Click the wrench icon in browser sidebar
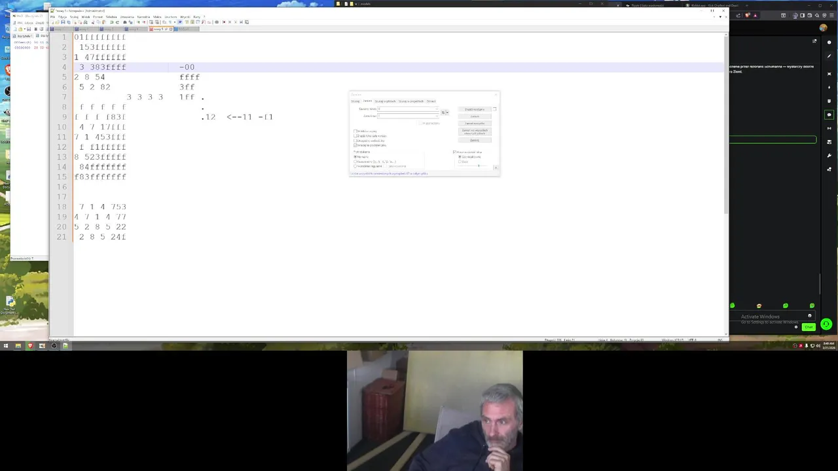 pyautogui.click(x=829, y=155)
